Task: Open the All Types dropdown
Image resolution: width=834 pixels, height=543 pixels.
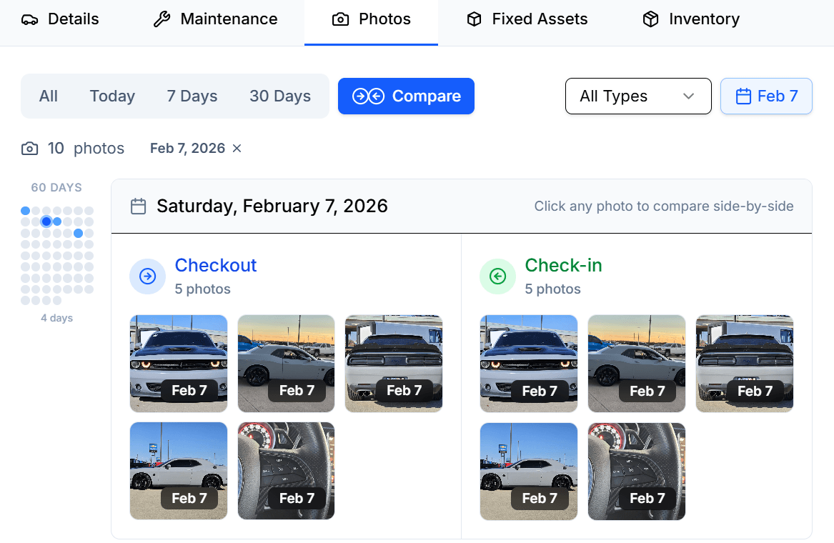Action: 638,96
